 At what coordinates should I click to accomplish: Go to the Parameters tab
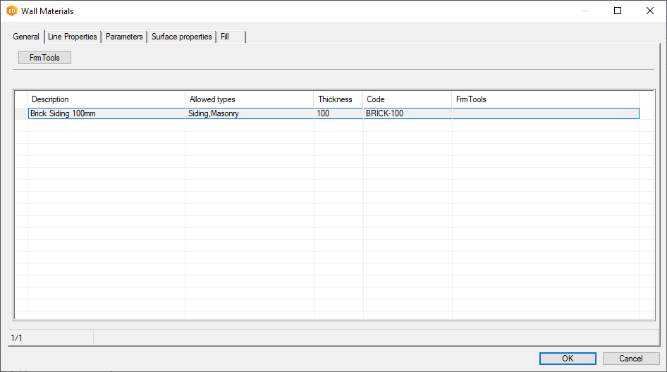[x=124, y=37]
